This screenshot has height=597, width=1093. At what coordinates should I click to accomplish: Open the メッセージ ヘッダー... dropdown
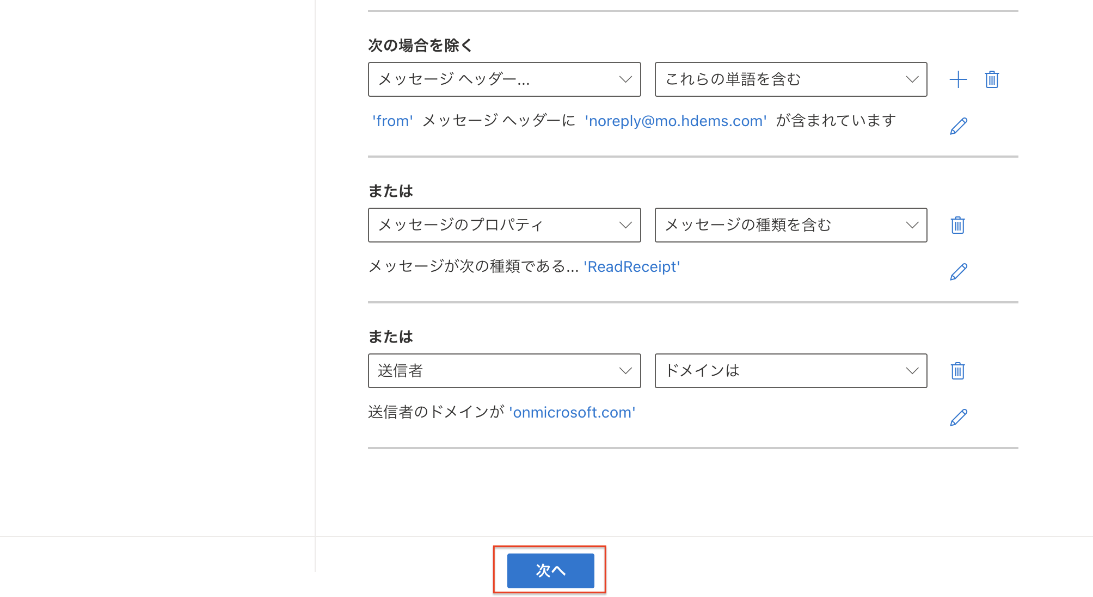505,79
